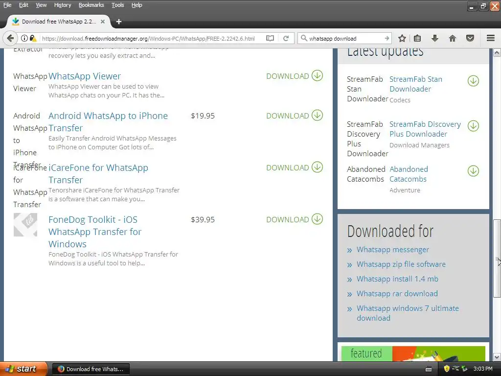Open StreamFab Stan Downloader link
Image resolution: width=501 pixels, height=376 pixels.
[416, 84]
